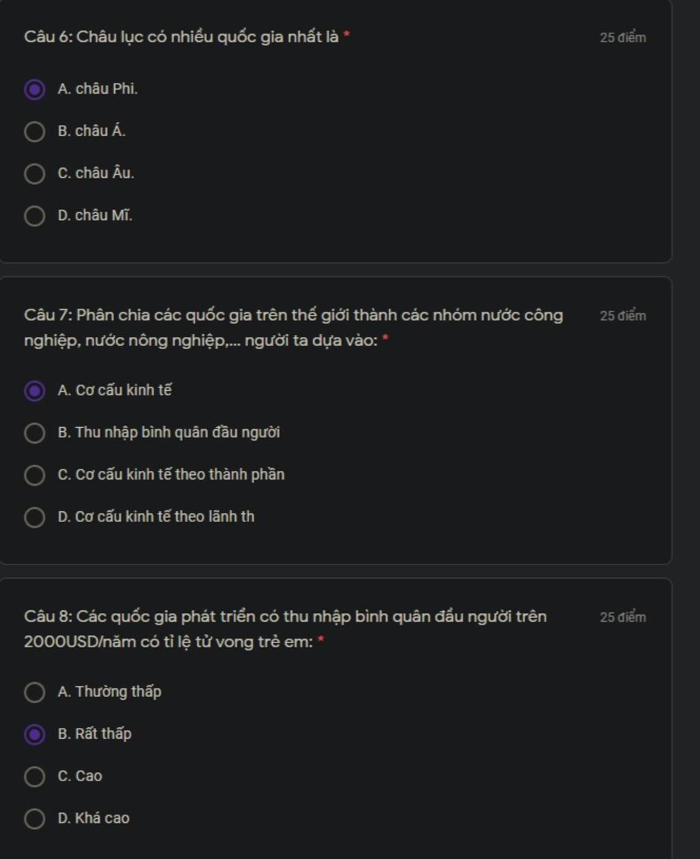
Task: Choose B. Rất thấp radio button
Action: 34,735
